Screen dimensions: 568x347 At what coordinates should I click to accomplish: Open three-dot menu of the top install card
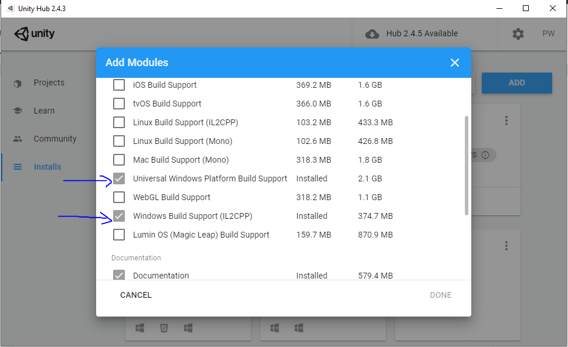tap(506, 121)
